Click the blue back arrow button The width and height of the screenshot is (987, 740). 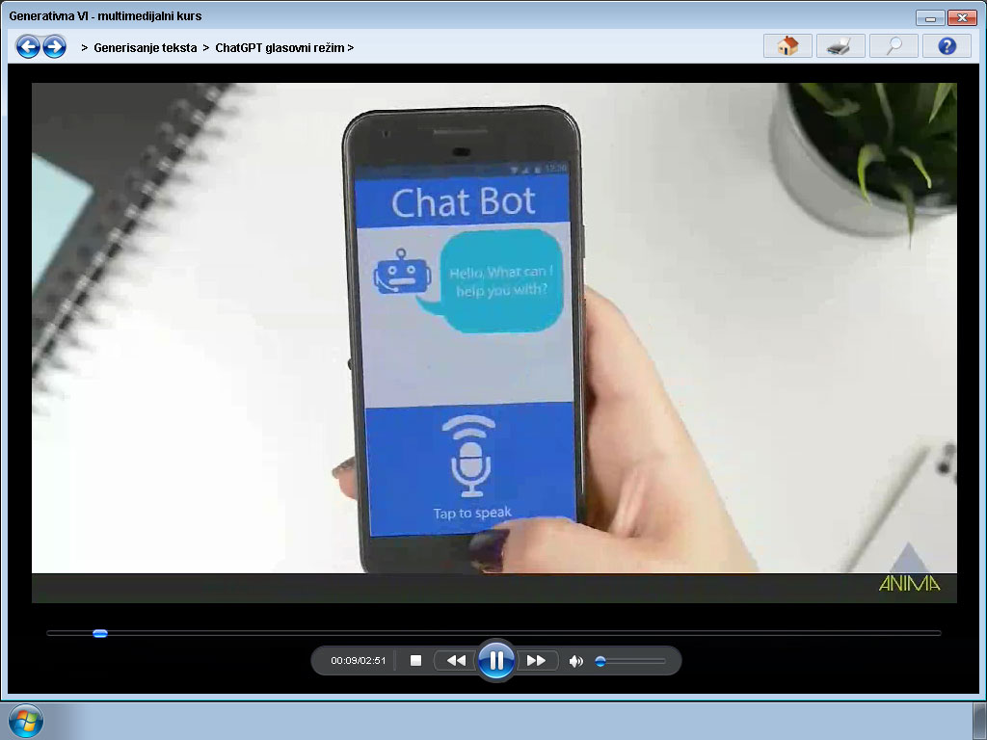point(28,46)
